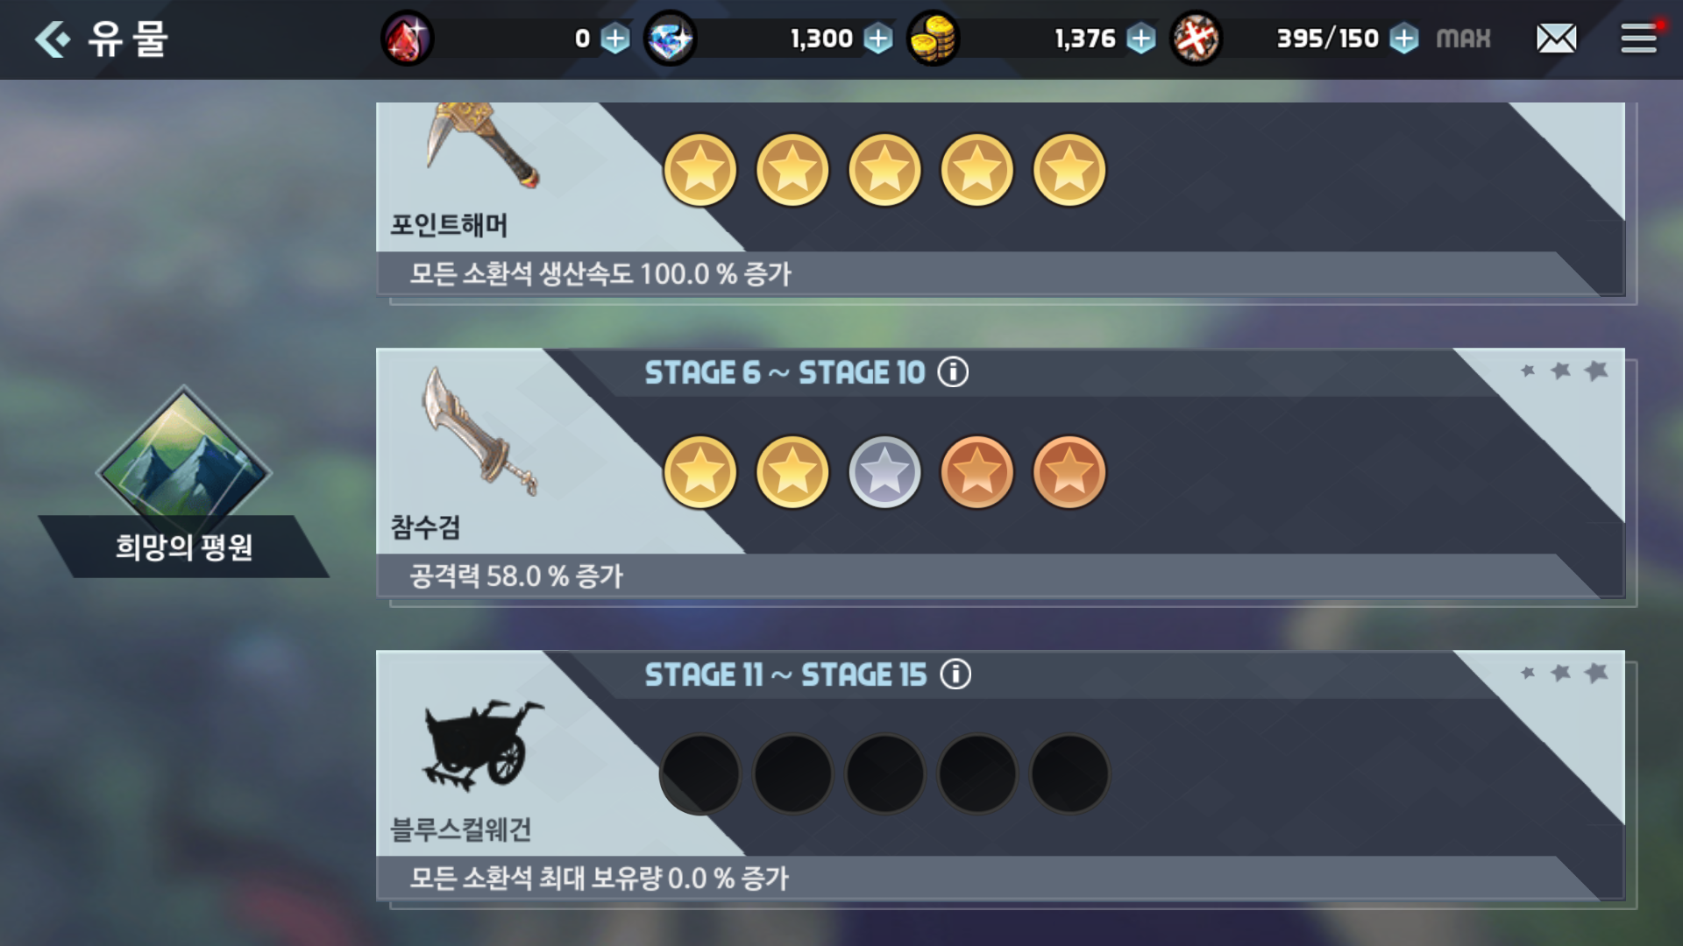
Task: Add gold with plus next to 1,376
Action: pyautogui.click(x=1140, y=39)
